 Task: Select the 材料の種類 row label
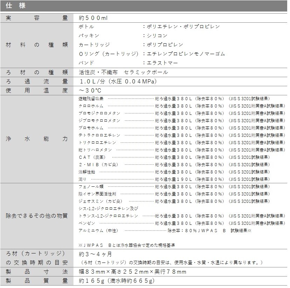(x=37, y=45)
